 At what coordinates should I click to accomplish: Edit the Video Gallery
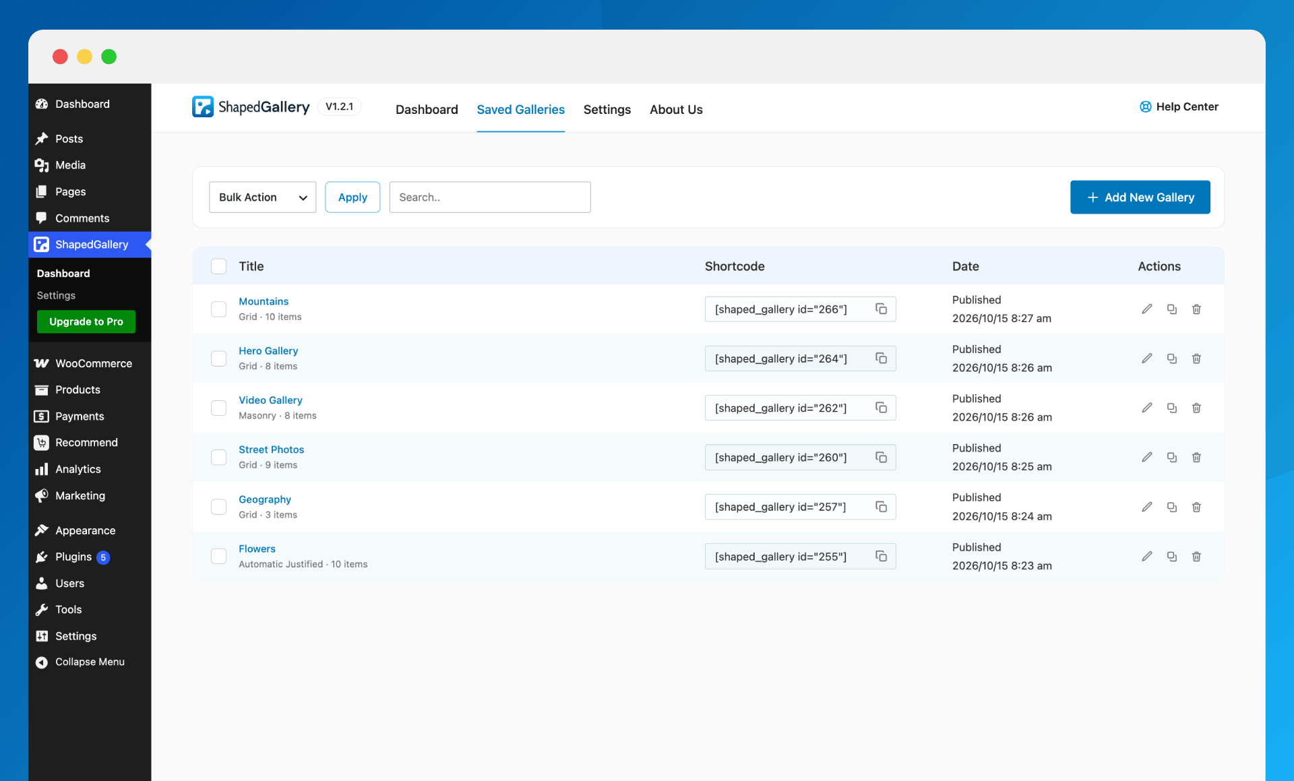pyautogui.click(x=1147, y=408)
